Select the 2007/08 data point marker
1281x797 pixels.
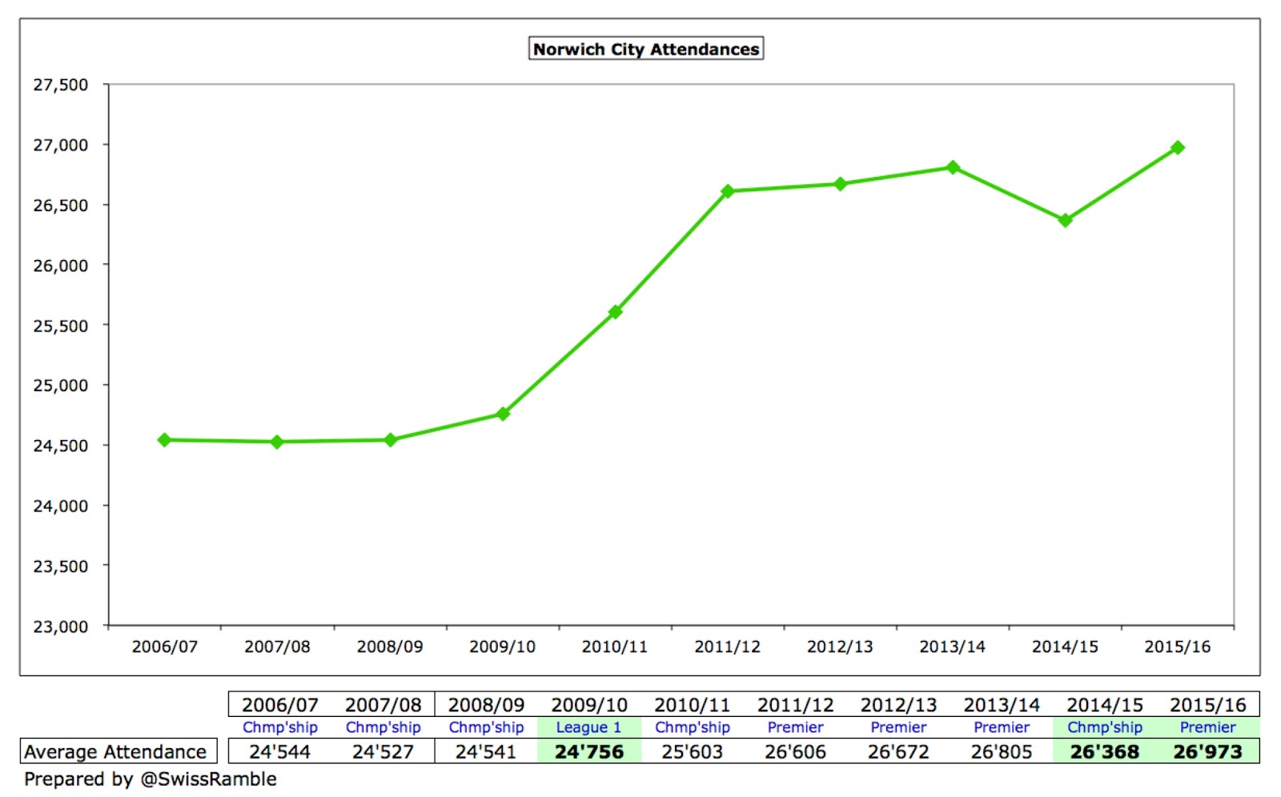click(277, 442)
